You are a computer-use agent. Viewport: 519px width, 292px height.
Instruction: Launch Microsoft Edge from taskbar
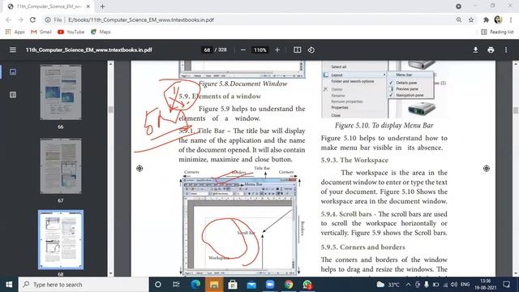click(x=195, y=285)
